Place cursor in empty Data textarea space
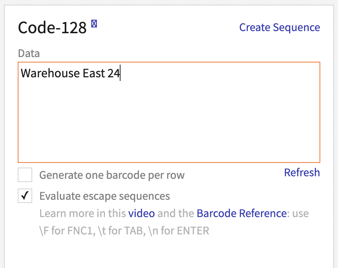 tap(169, 123)
